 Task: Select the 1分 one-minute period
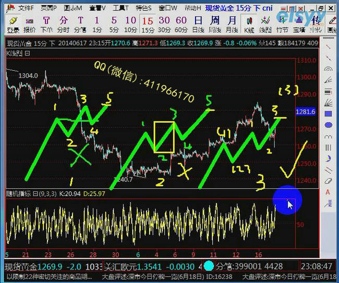(97, 25)
